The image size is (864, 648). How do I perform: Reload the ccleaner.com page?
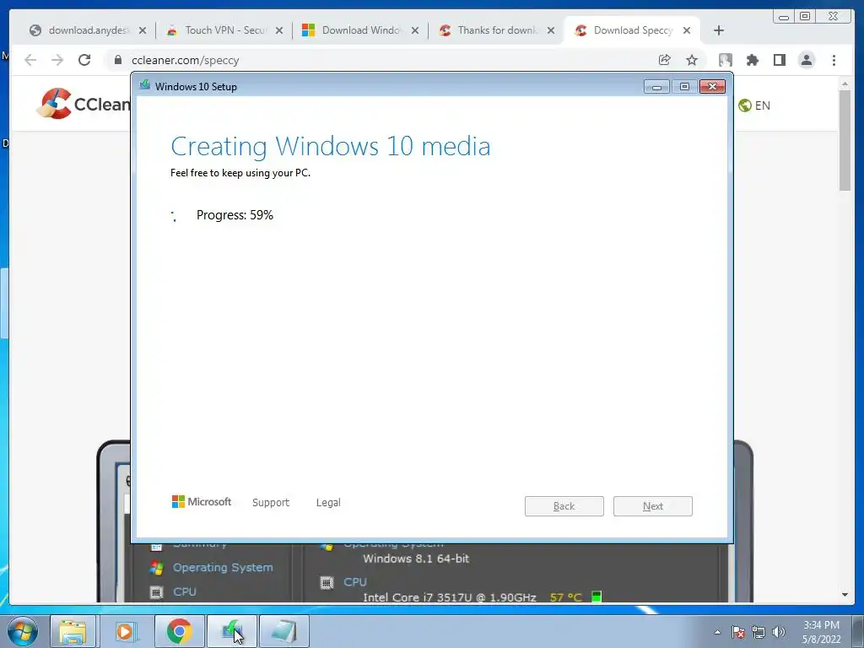click(x=84, y=60)
